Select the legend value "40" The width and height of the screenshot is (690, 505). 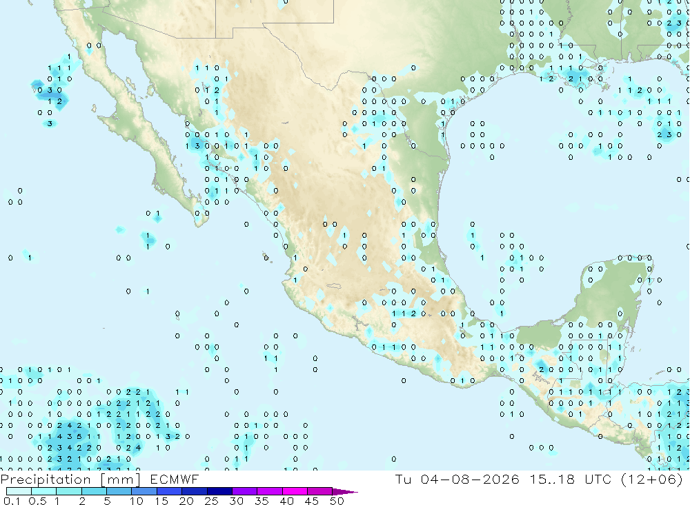[x=286, y=501]
